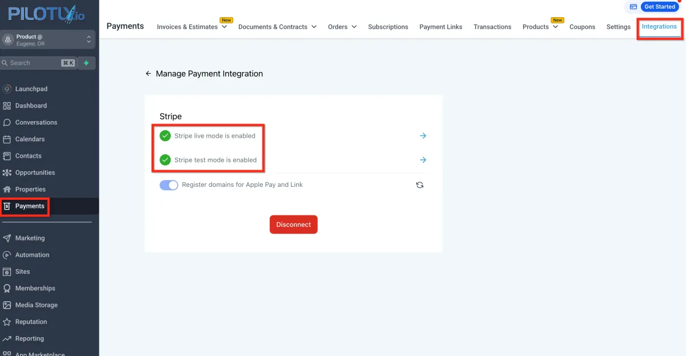
Task: Click the Reputation star icon
Action: (x=7, y=322)
